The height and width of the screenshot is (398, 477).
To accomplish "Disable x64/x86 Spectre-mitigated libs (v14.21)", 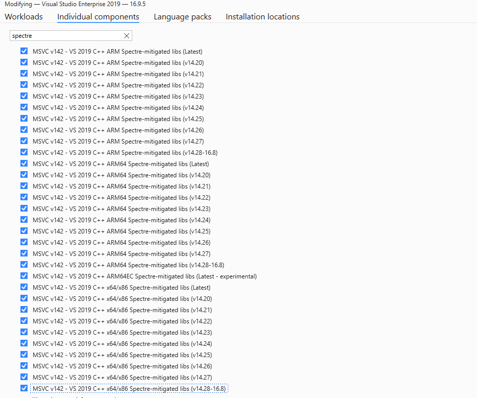I will pos(24,310).
